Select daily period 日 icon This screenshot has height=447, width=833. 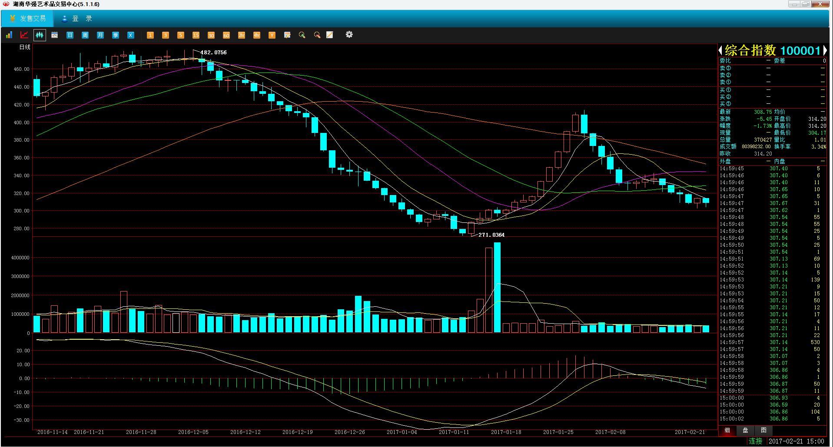tap(70, 35)
